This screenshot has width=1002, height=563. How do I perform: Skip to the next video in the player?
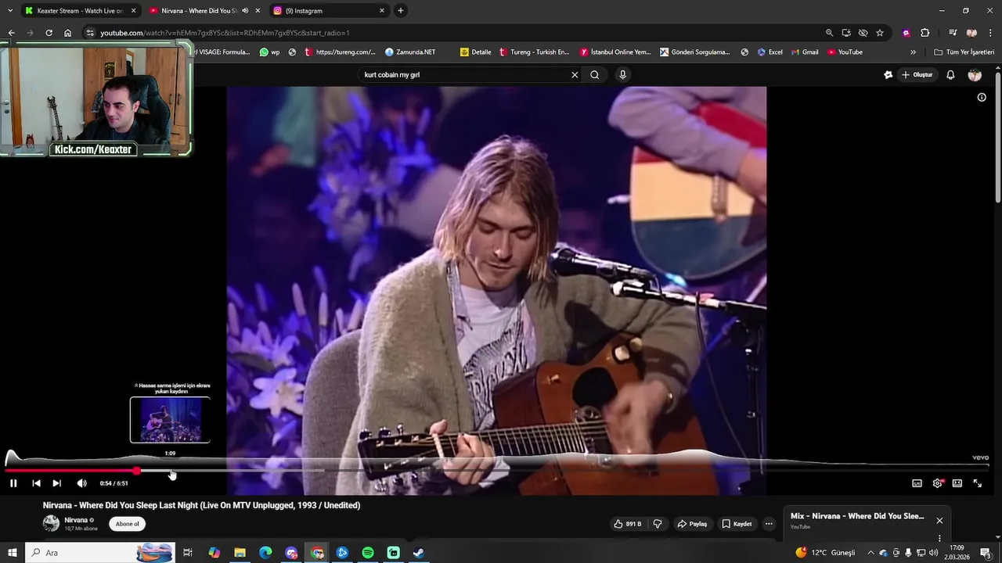click(x=56, y=483)
